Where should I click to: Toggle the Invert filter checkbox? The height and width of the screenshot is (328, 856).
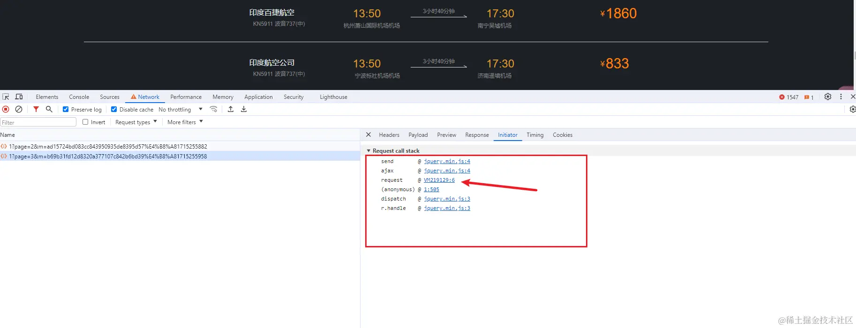pos(85,122)
